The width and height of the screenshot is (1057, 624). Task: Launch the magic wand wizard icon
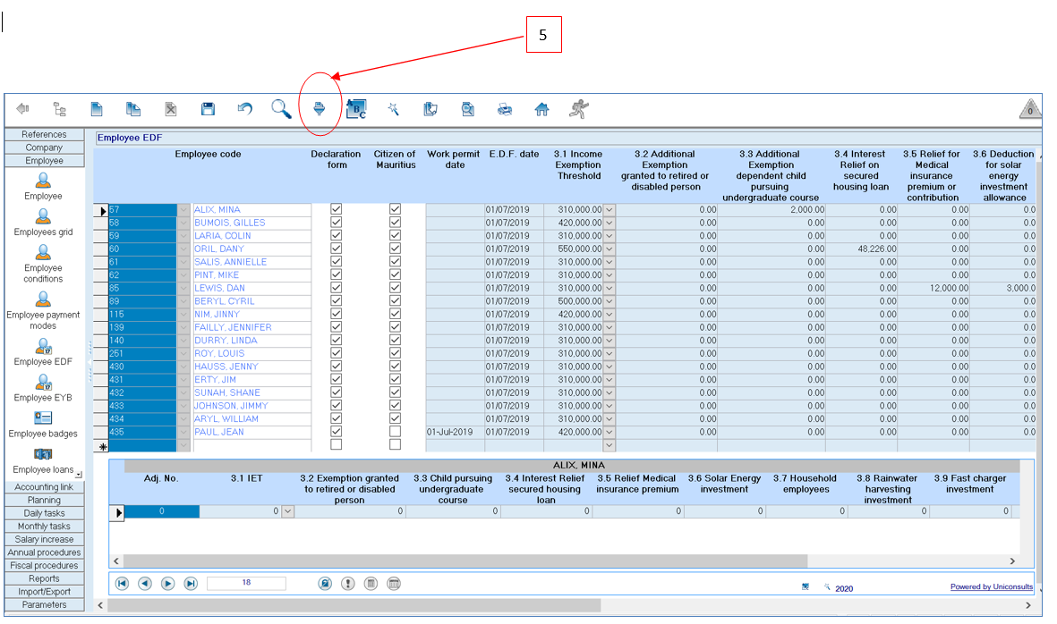pyautogui.click(x=393, y=108)
